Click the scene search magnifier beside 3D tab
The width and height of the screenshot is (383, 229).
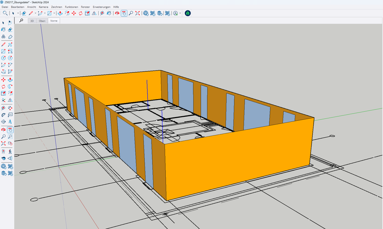pos(21,21)
